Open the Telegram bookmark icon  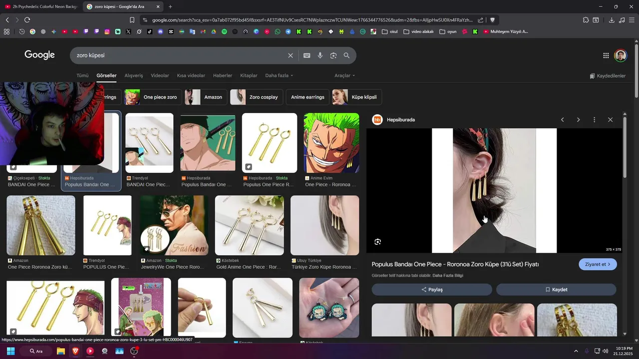pyautogui.click(x=288, y=31)
